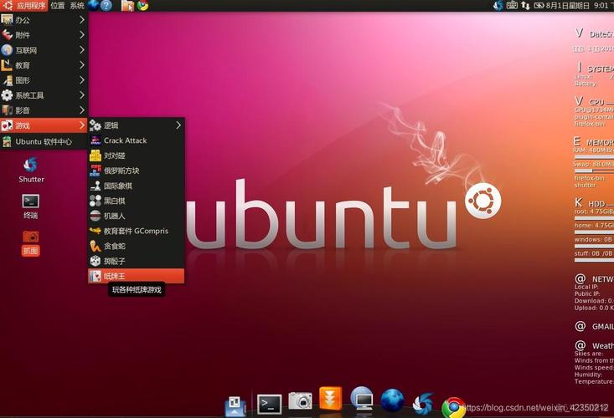Open the Shutter desktop icon
Screen dimensions: 614x418
(31, 166)
